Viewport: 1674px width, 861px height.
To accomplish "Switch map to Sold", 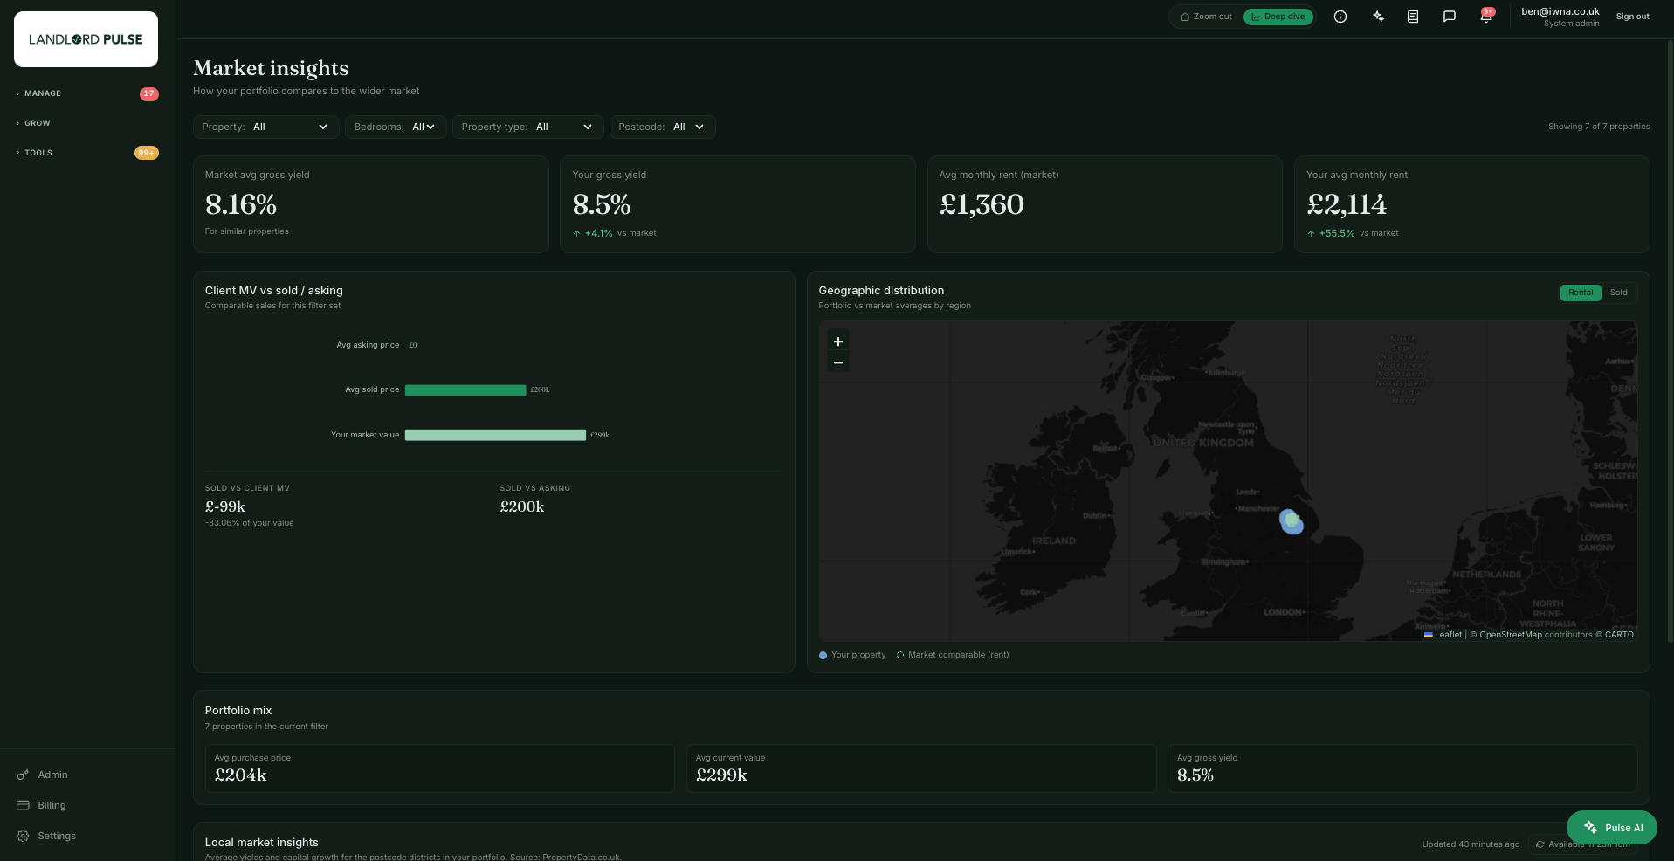I will point(1618,293).
